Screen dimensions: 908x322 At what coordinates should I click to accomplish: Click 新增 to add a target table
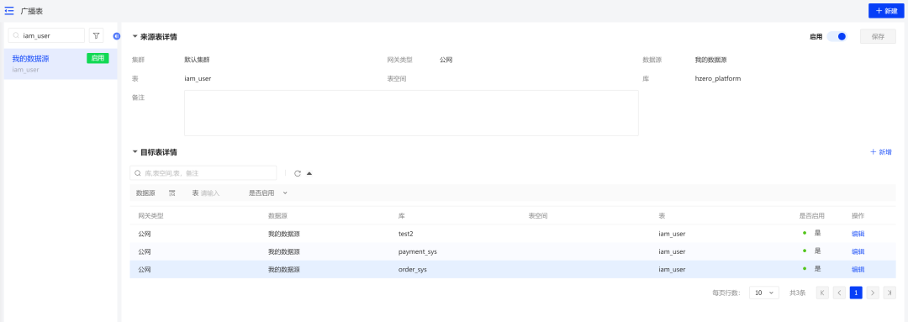pyautogui.click(x=881, y=152)
